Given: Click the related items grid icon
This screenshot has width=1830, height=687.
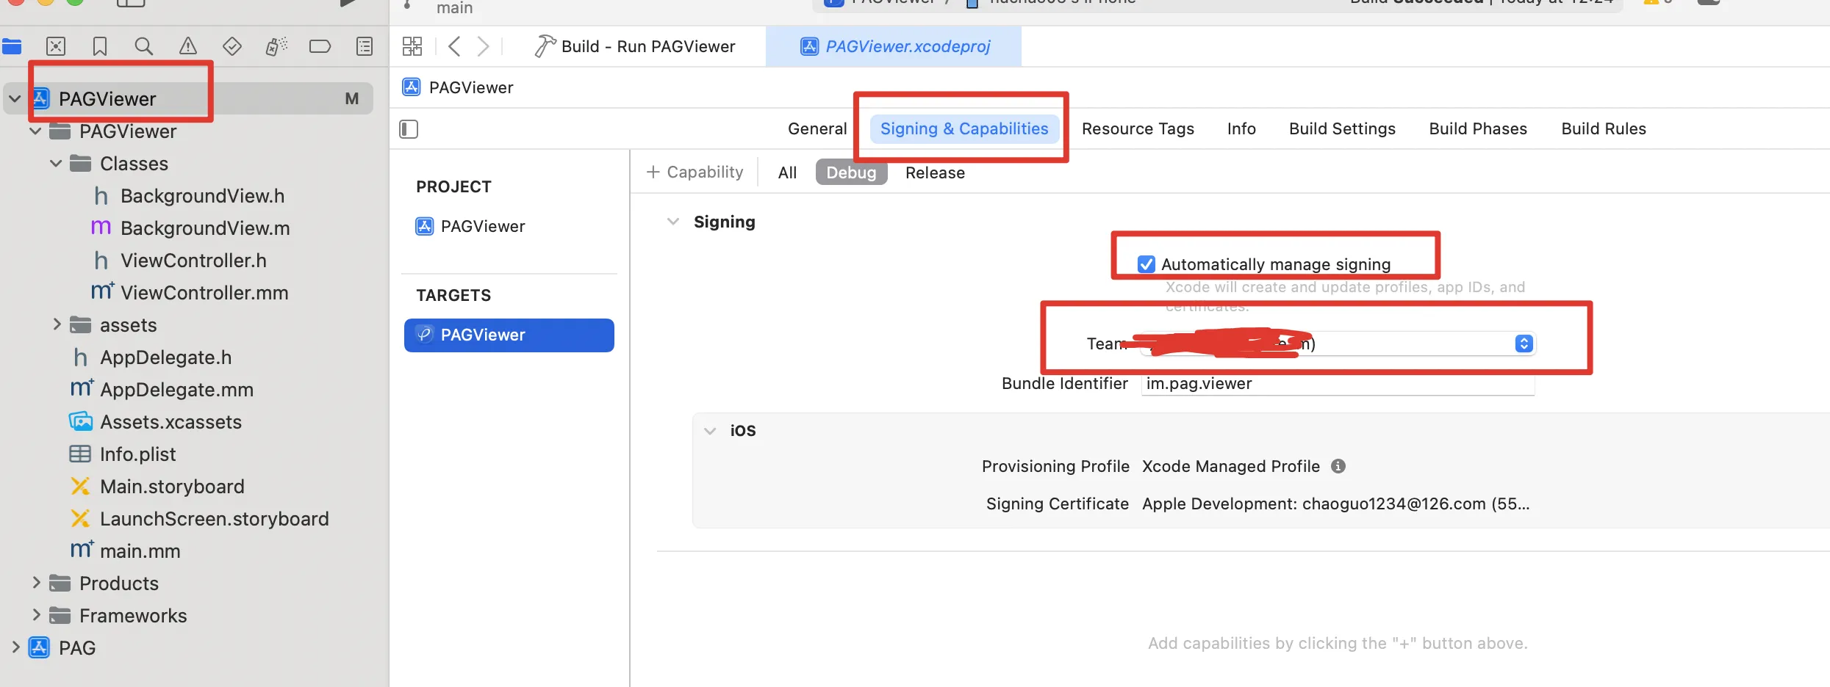Looking at the screenshot, I should (412, 46).
